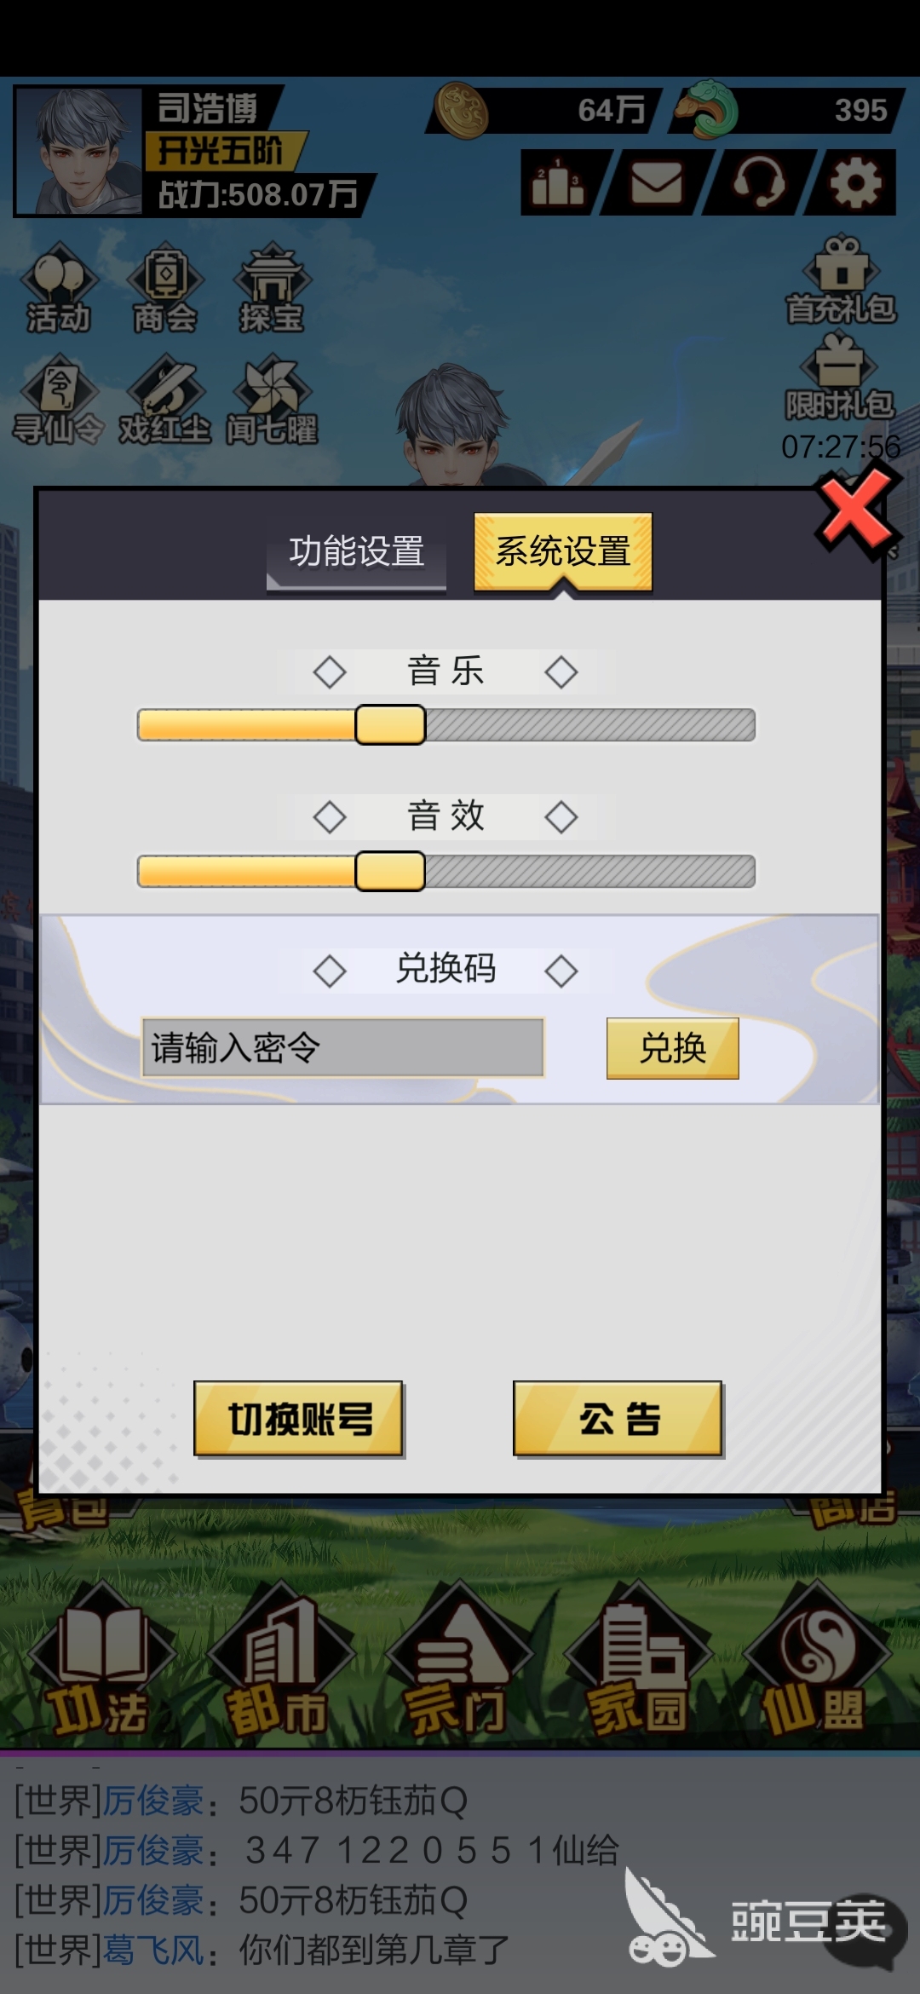This screenshot has width=920, height=1994.
Task: Open the 都市 buildings icon
Action: pyautogui.click(x=279, y=1660)
